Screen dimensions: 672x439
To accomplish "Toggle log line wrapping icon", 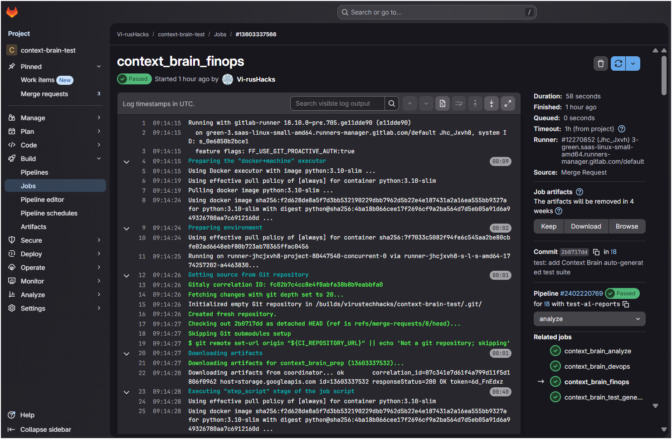I will coord(459,103).
